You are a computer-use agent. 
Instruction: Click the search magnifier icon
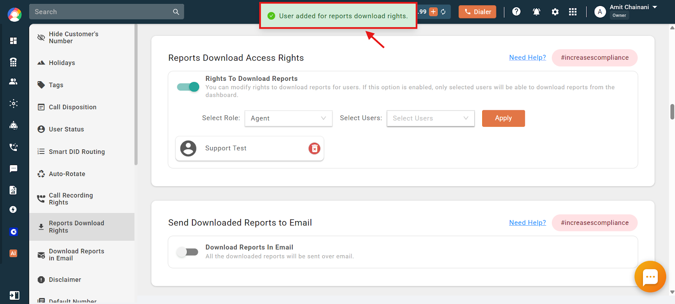176,12
